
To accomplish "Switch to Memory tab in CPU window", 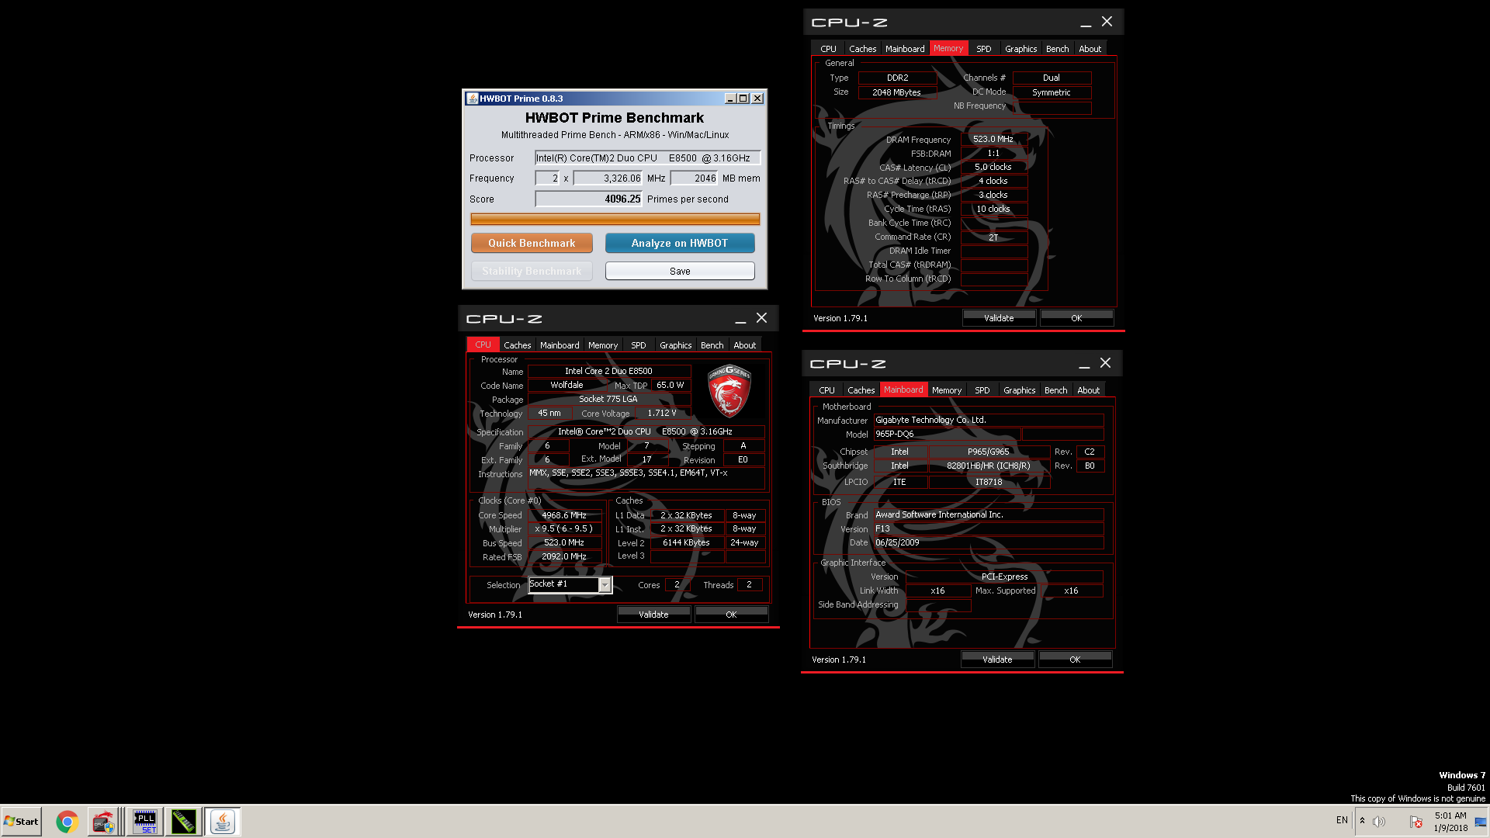I will (x=603, y=345).
